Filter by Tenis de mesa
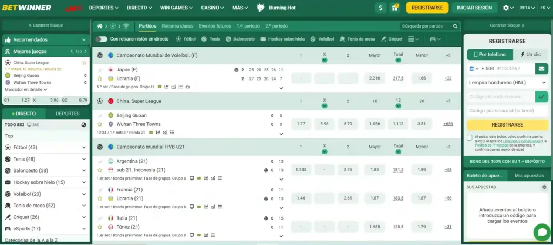The width and height of the screenshot is (553, 245). (358, 39)
